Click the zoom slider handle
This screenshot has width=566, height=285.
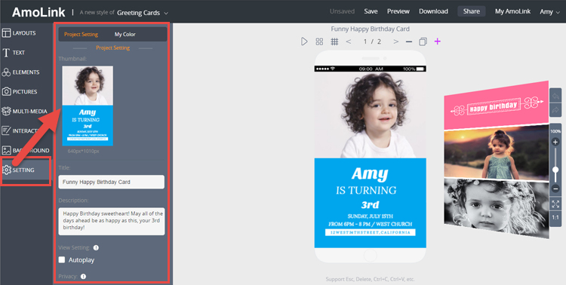pyautogui.click(x=555, y=170)
